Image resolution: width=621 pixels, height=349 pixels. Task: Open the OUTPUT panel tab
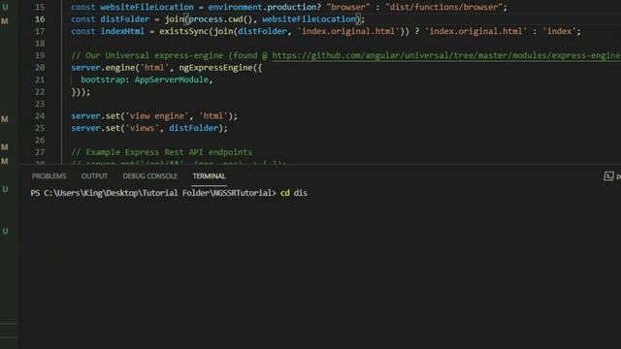pyautogui.click(x=94, y=176)
